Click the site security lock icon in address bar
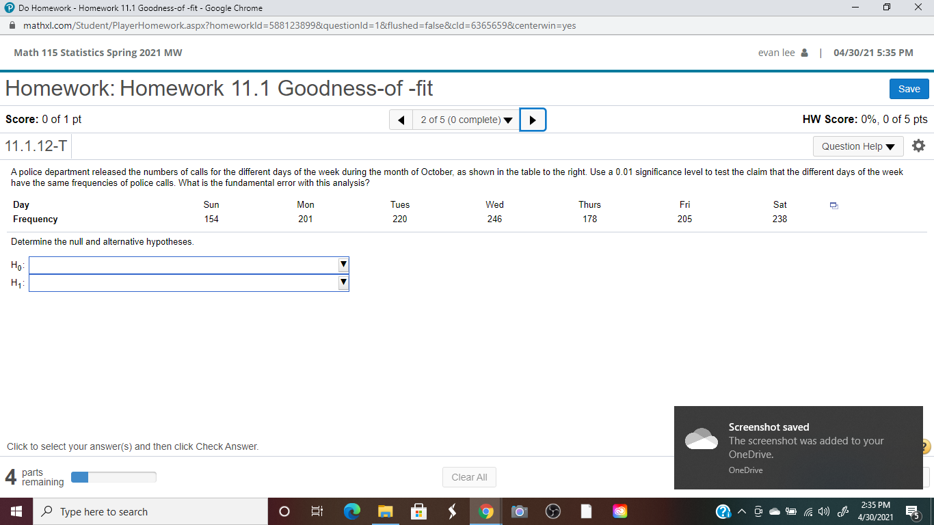Screen dimensions: 934x525 [x=11, y=24]
